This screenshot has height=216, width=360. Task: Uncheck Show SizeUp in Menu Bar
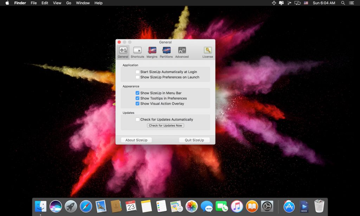pos(137,93)
